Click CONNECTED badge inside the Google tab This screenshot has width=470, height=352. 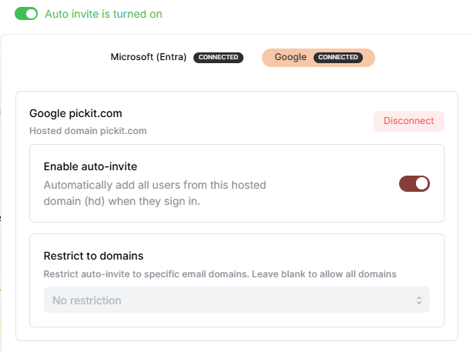(x=338, y=58)
